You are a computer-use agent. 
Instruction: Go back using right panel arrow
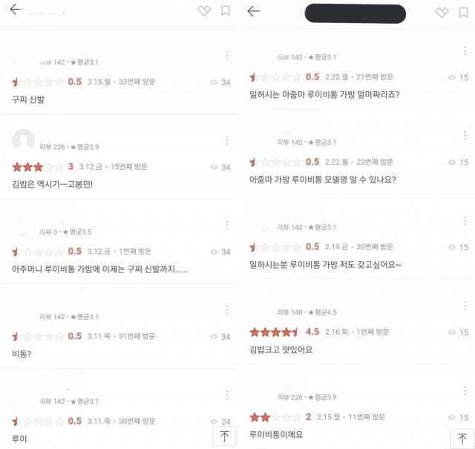point(254,12)
